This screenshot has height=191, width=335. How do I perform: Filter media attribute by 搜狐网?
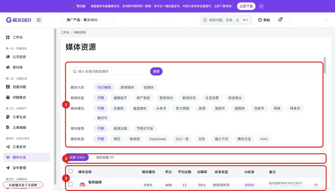pyautogui.click(x=239, y=108)
